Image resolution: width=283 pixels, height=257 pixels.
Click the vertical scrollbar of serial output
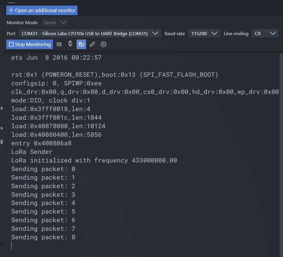281,155
